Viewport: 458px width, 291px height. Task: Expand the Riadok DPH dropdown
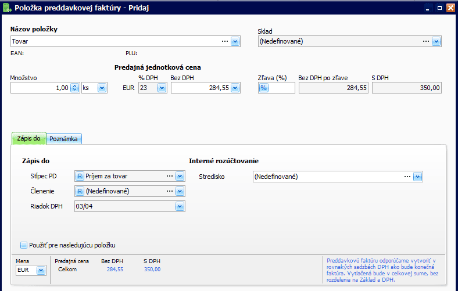pos(180,206)
